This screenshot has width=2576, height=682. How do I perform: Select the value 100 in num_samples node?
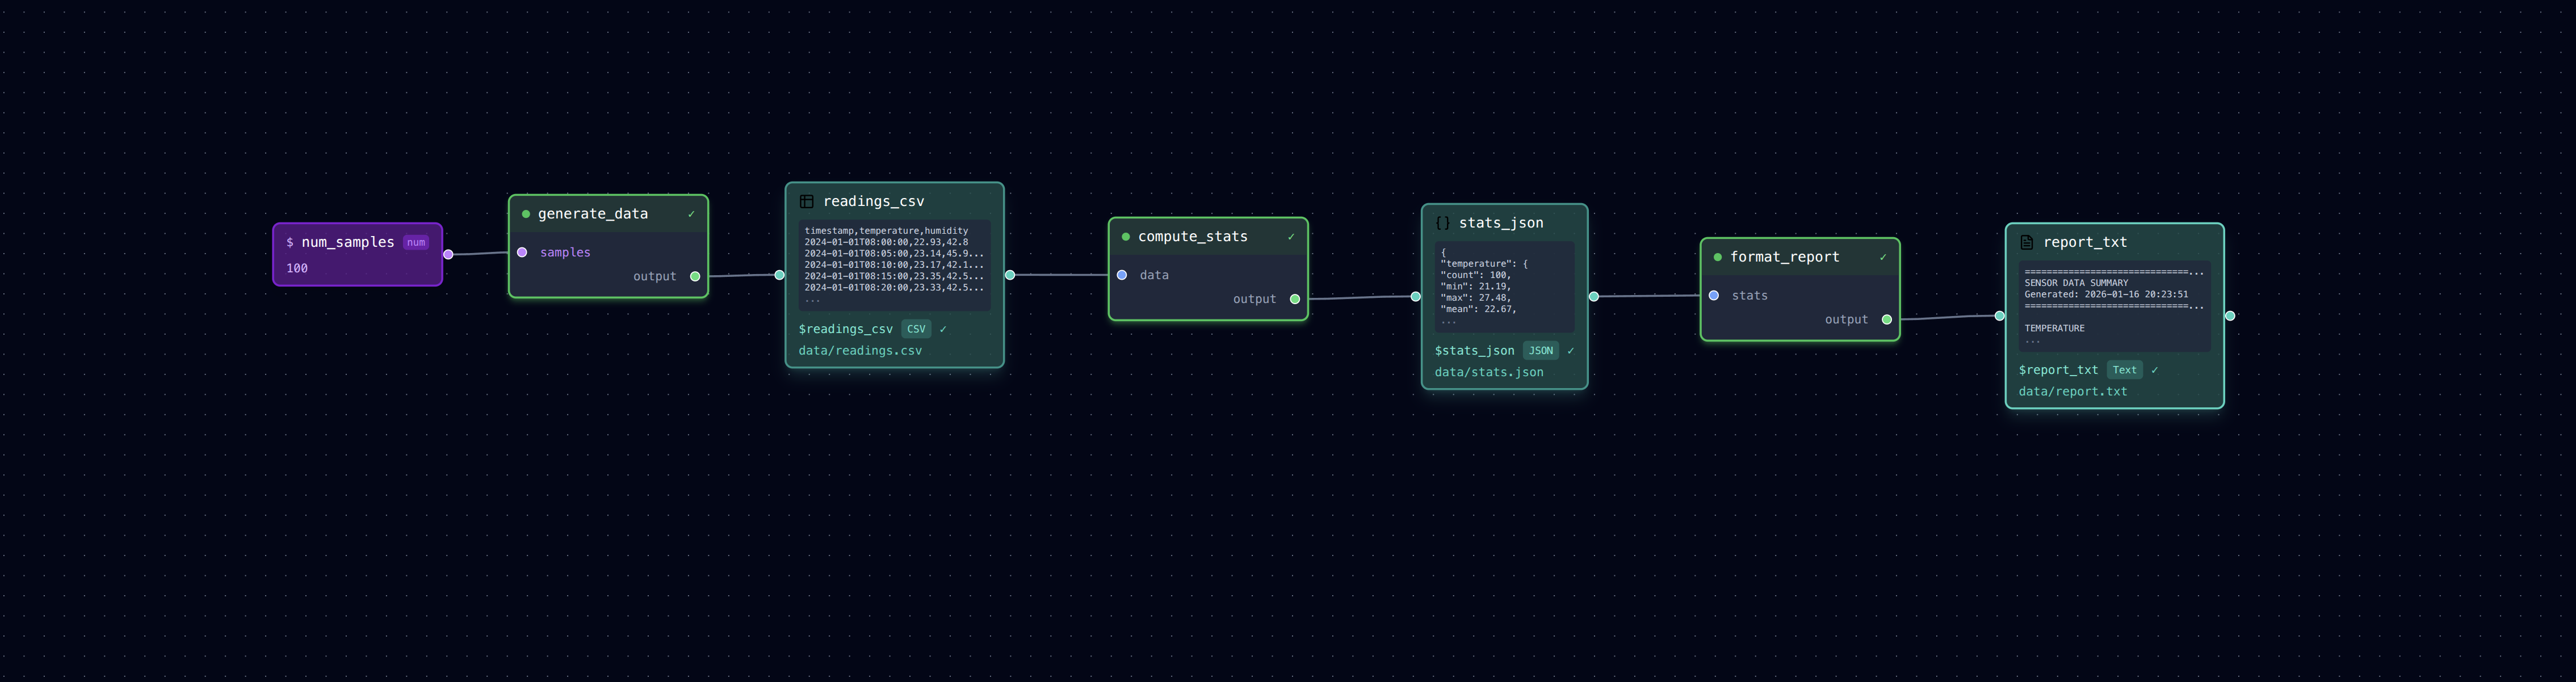tap(296, 268)
